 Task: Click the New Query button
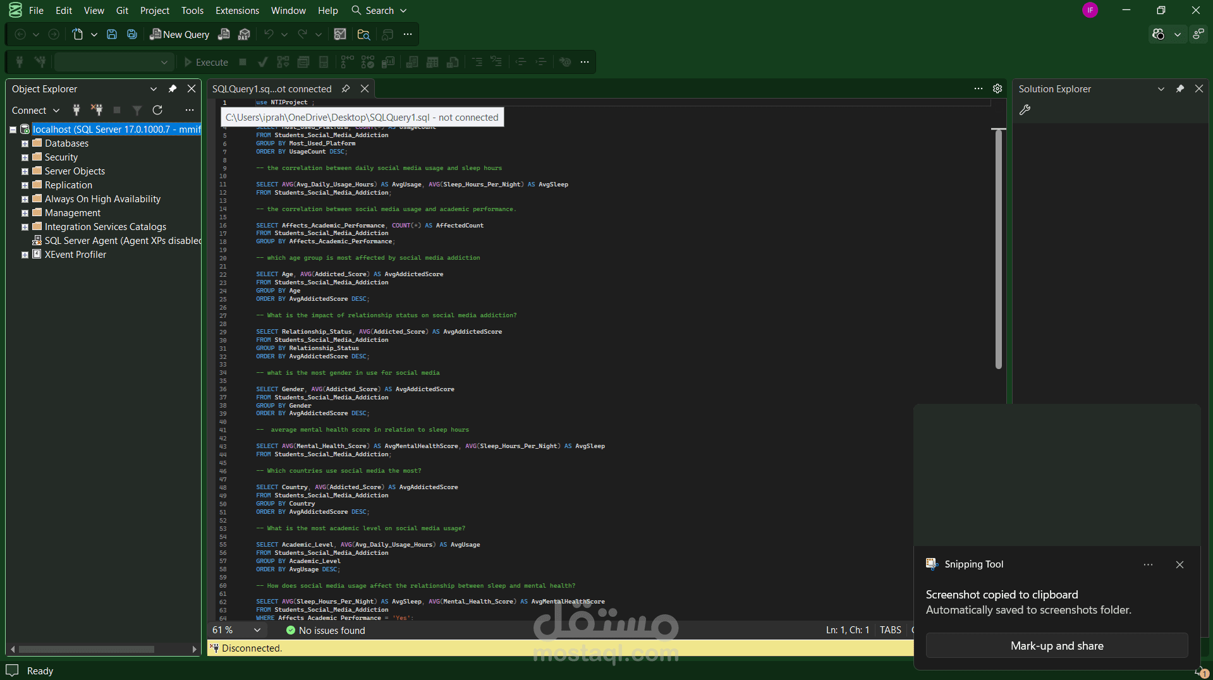[180, 35]
